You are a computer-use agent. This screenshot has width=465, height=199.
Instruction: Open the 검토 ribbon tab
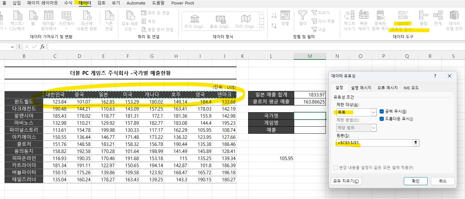pyautogui.click(x=102, y=3)
